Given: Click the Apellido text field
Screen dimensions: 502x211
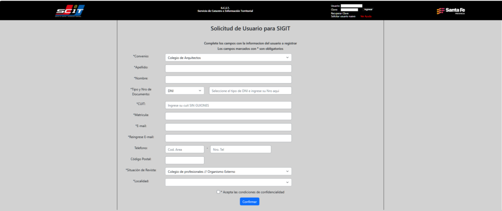Looking at the screenshot, I should [228, 68].
